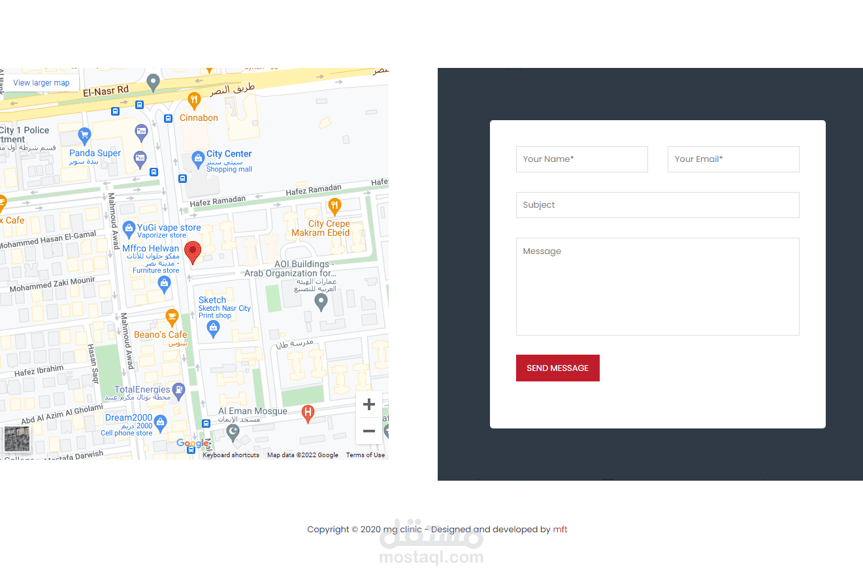863x578 pixels.
Task: Click the AOI Buildings gray pin
Action: (x=321, y=302)
